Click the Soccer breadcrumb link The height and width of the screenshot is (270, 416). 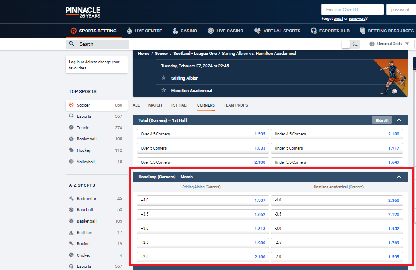[161, 53]
